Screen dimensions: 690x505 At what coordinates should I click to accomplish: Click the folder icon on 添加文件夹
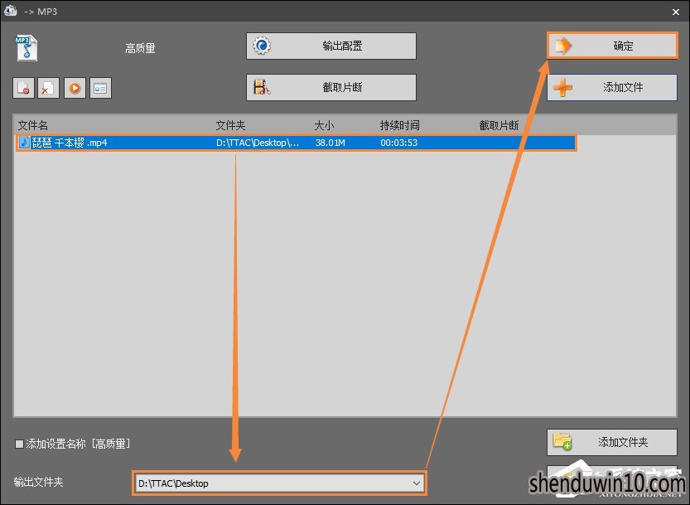(x=562, y=441)
